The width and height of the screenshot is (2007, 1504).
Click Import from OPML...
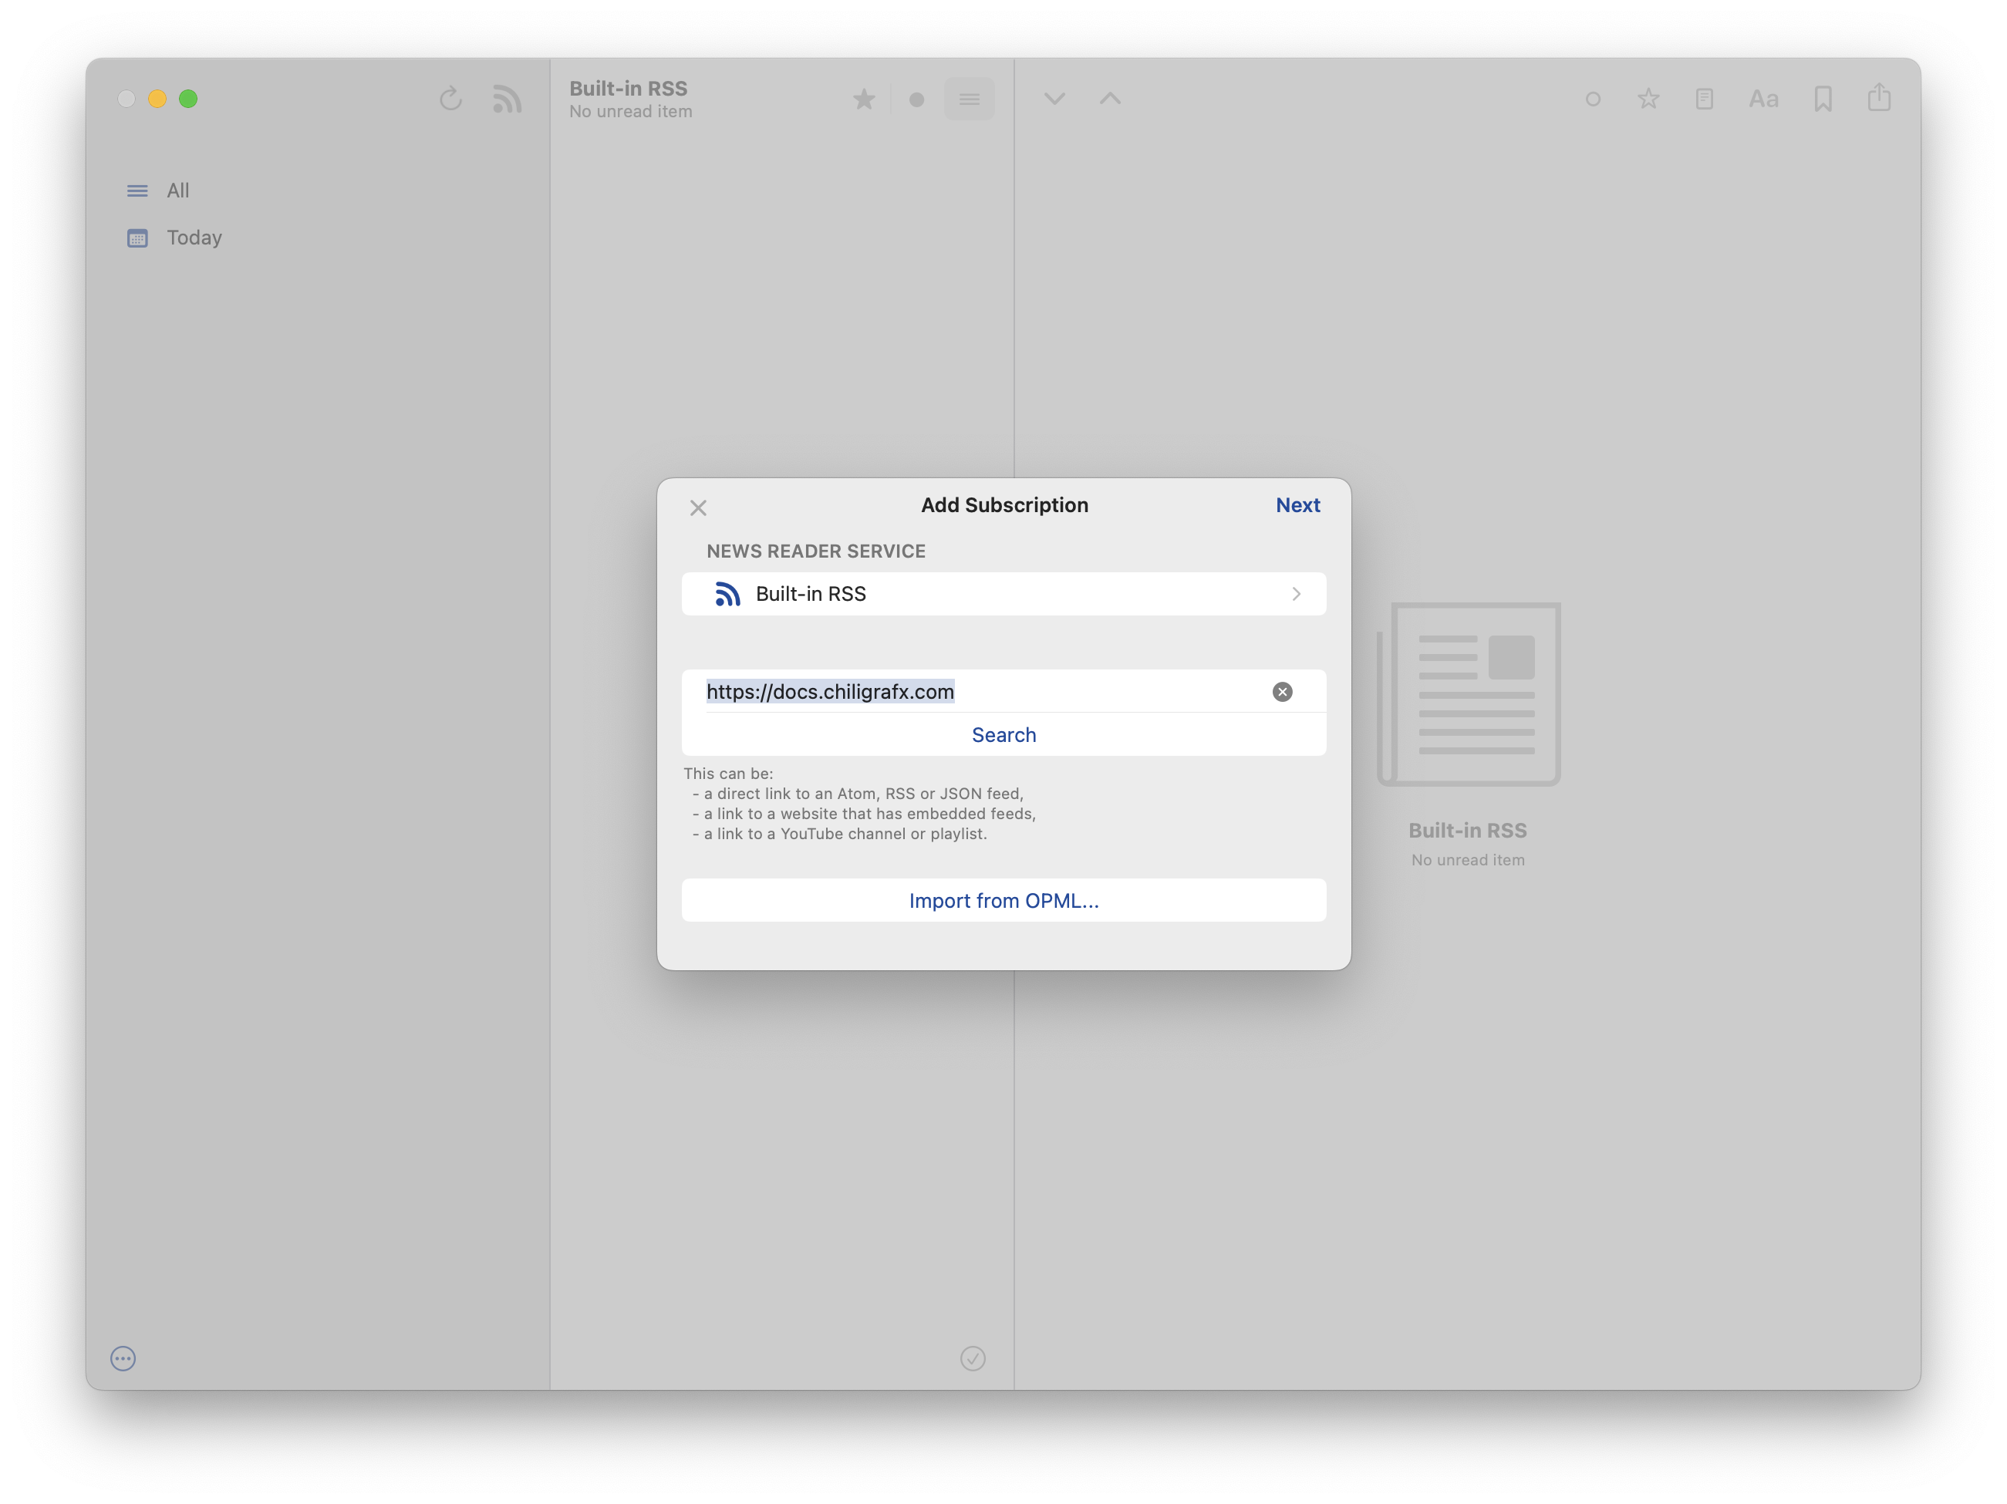tap(1003, 901)
